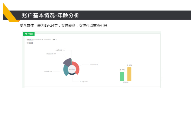The height and width of the screenshot is (122, 193).
Task: Click the yellow female 60% bar
Action: (129, 74)
